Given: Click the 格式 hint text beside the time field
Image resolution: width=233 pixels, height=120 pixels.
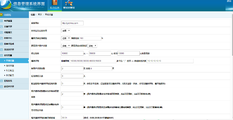Looking at the screenshot, I should point(98,118).
